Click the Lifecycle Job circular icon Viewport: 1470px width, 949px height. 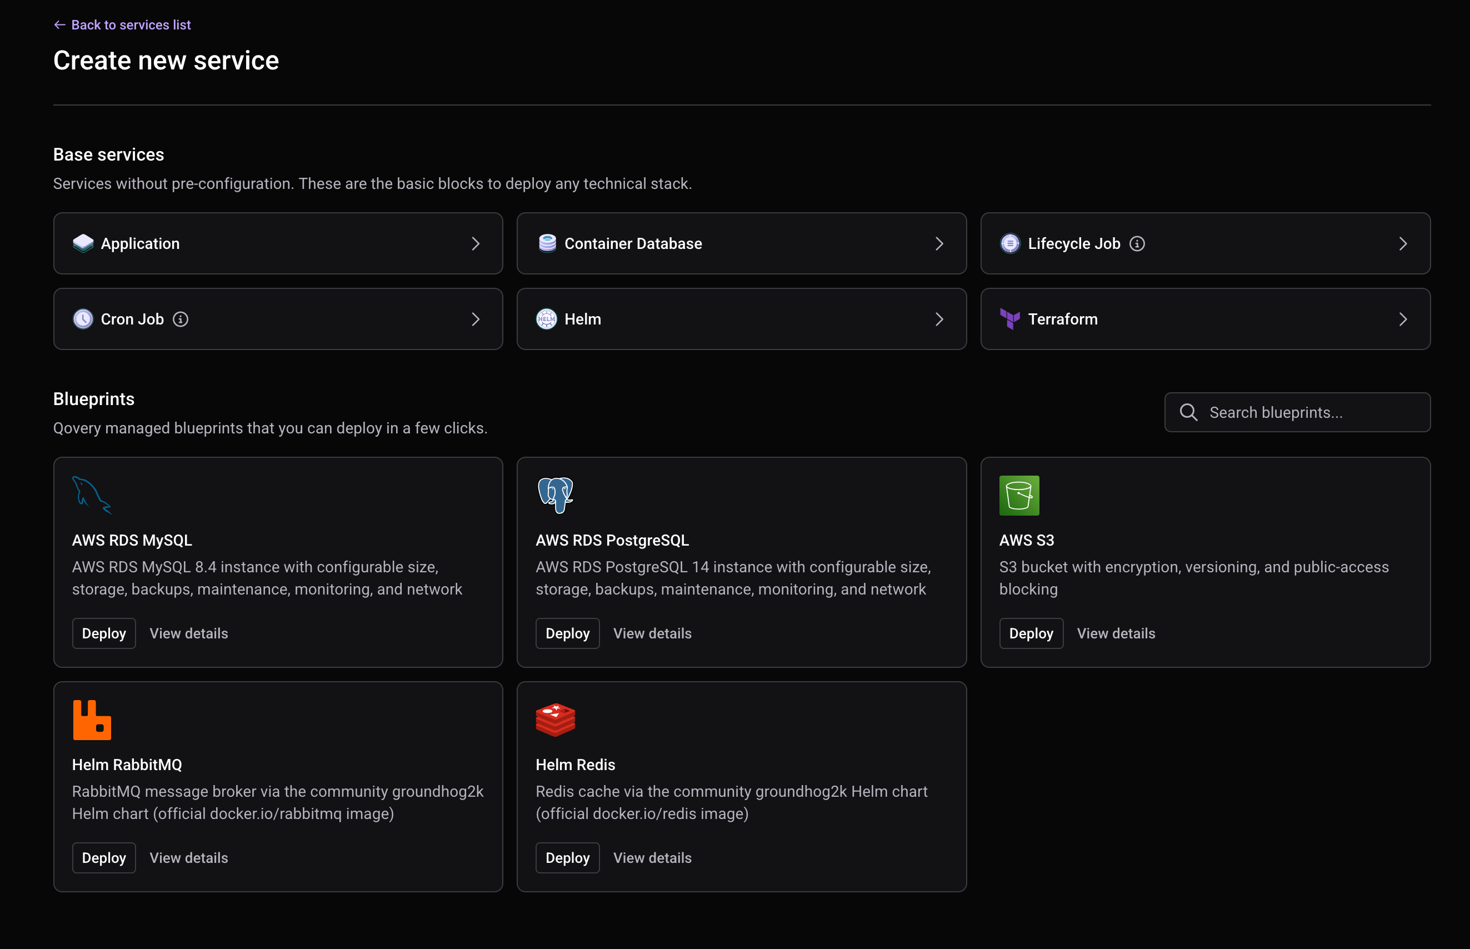(1010, 243)
